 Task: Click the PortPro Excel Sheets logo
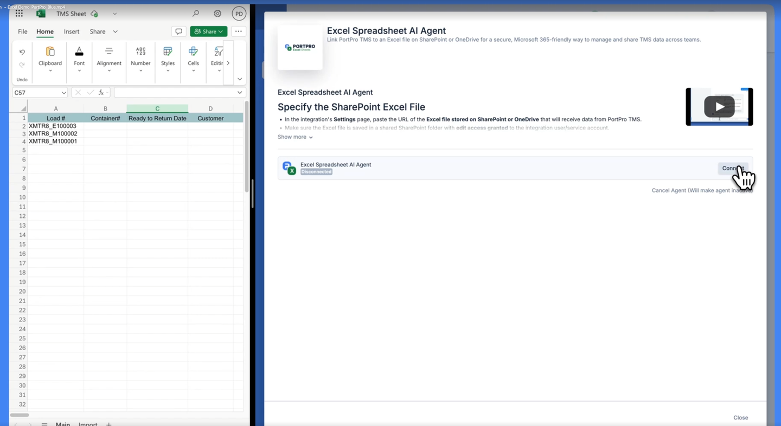[300, 47]
